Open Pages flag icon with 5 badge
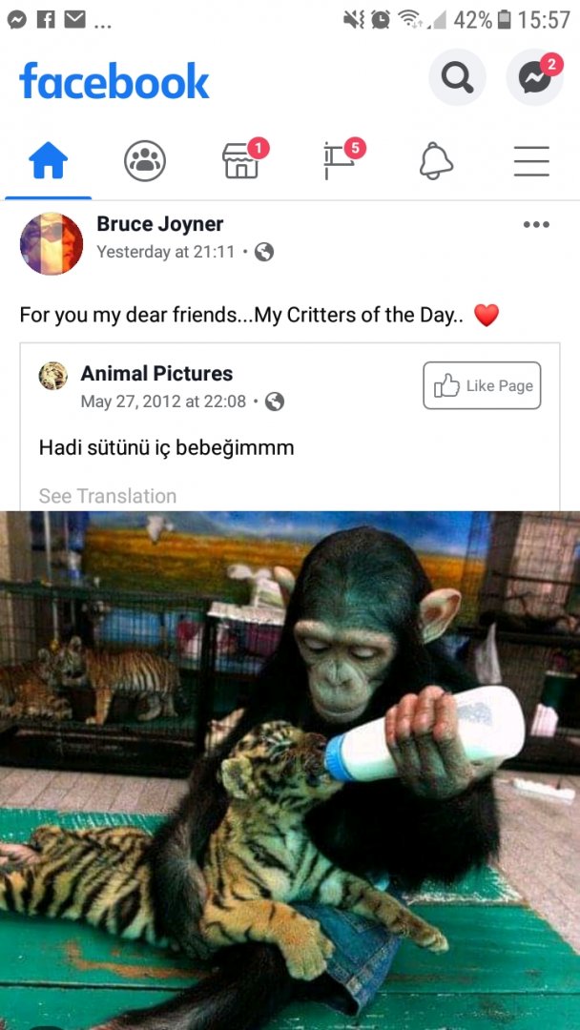 click(x=340, y=161)
